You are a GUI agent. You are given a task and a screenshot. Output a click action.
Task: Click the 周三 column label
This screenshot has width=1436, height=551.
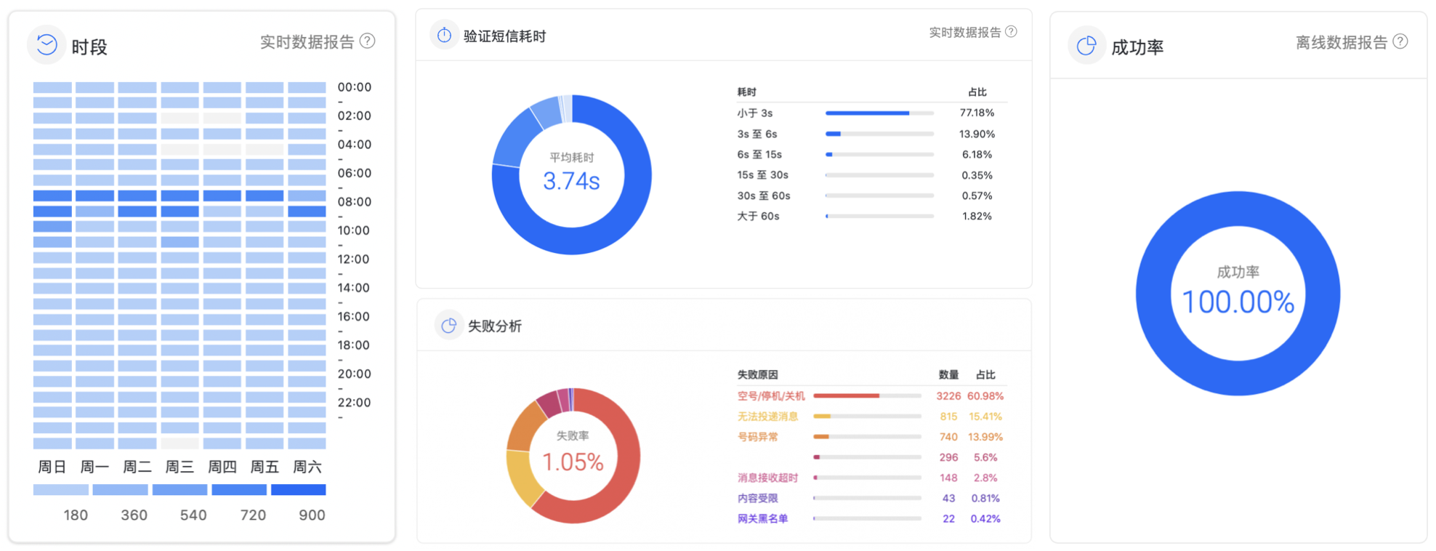179,467
